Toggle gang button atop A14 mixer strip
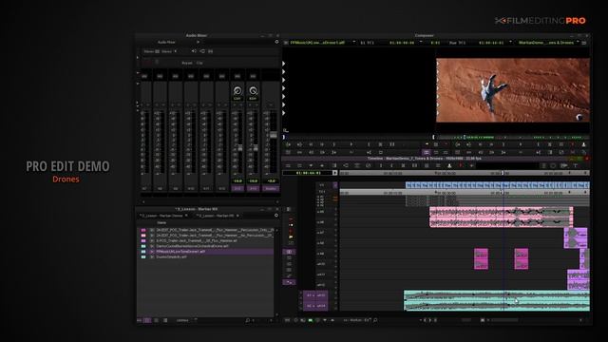 coord(253,76)
